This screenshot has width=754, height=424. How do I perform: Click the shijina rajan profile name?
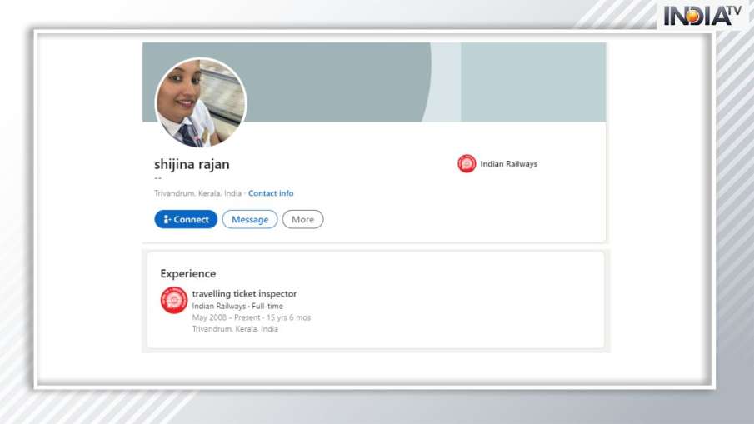click(x=192, y=164)
